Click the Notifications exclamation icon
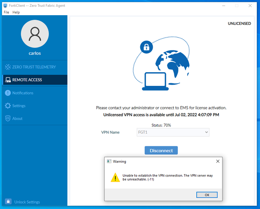This screenshot has height=209, width=260. [8, 93]
